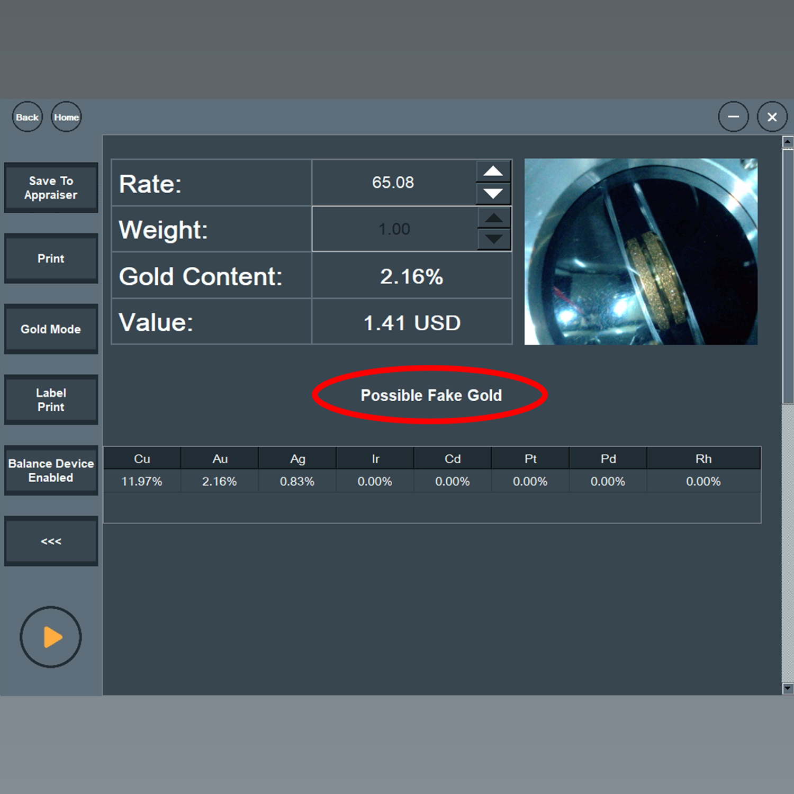Decrease the Rate value with down arrow
This screenshot has height=794, width=794.
click(493, 194)
